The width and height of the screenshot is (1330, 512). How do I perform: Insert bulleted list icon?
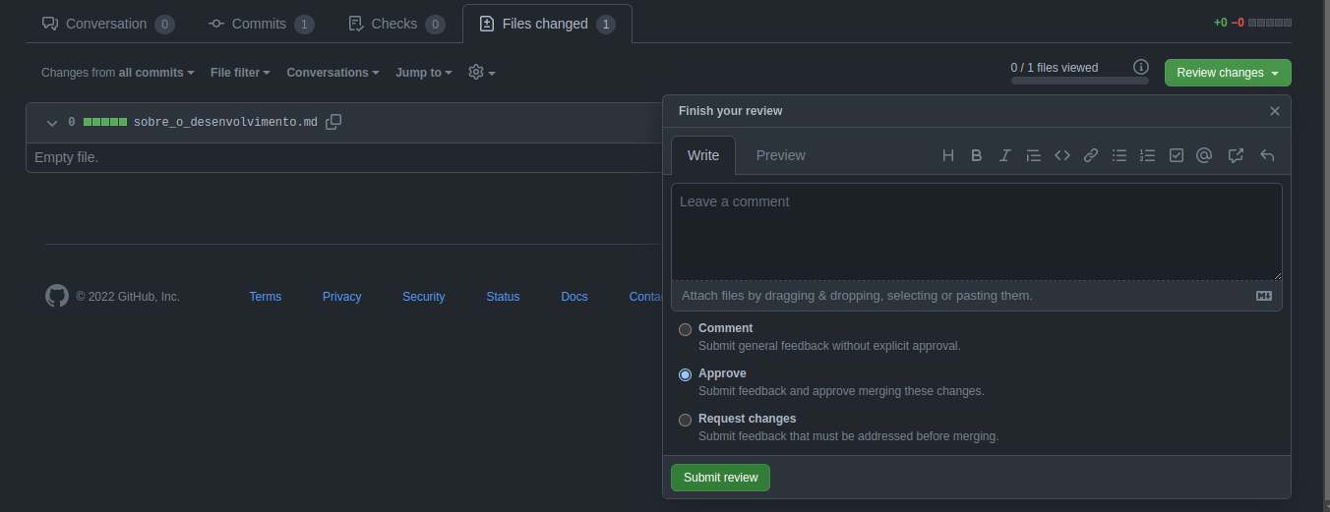(1119, 155)
